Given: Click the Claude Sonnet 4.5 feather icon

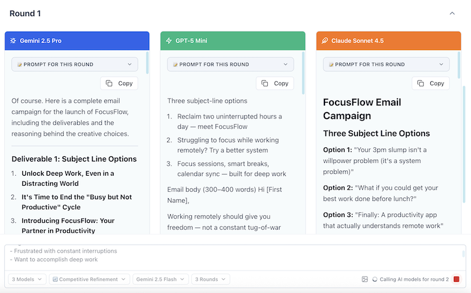Looking at the screenshot, I should (x=324, y=41).
